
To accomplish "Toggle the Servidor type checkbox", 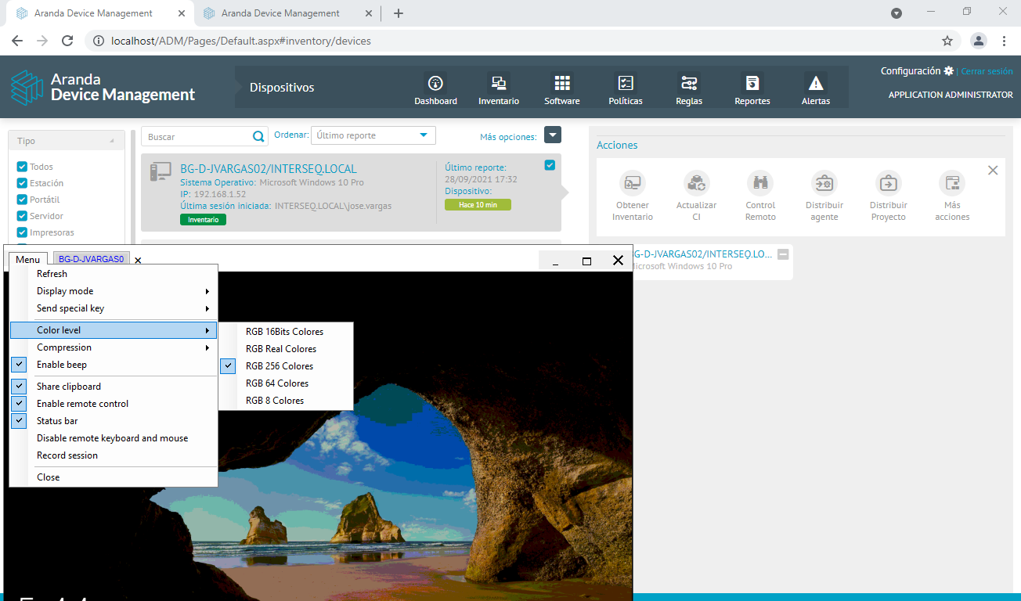I will [22, 216].
